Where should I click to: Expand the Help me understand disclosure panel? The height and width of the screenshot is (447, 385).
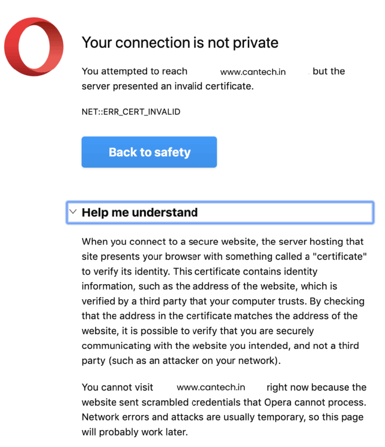point(220,212)
